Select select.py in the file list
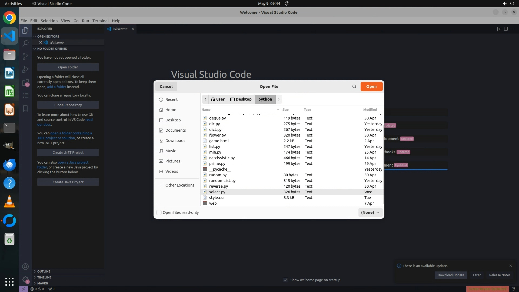 click(217, 192)
